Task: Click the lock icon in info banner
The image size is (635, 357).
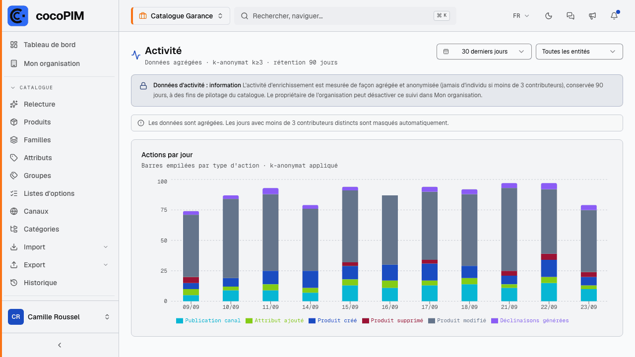Action: pos(143,86)
